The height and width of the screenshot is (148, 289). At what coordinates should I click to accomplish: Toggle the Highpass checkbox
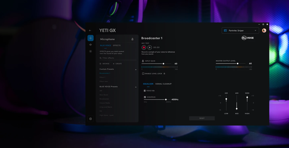point(145,97)
